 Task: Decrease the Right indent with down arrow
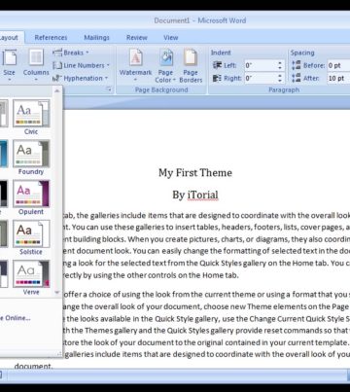point(280,81)
